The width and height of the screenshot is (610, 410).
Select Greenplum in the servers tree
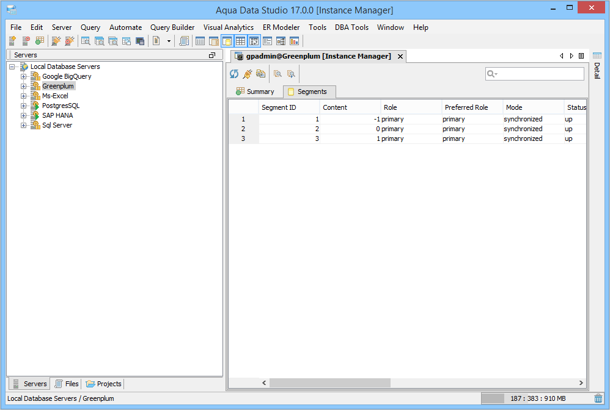(58, 86)
